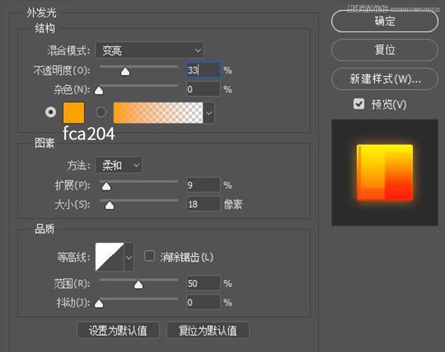Click the 扩展 value field showing 9
This screenshot has height=352, width=445.
(x=203, y=185)
